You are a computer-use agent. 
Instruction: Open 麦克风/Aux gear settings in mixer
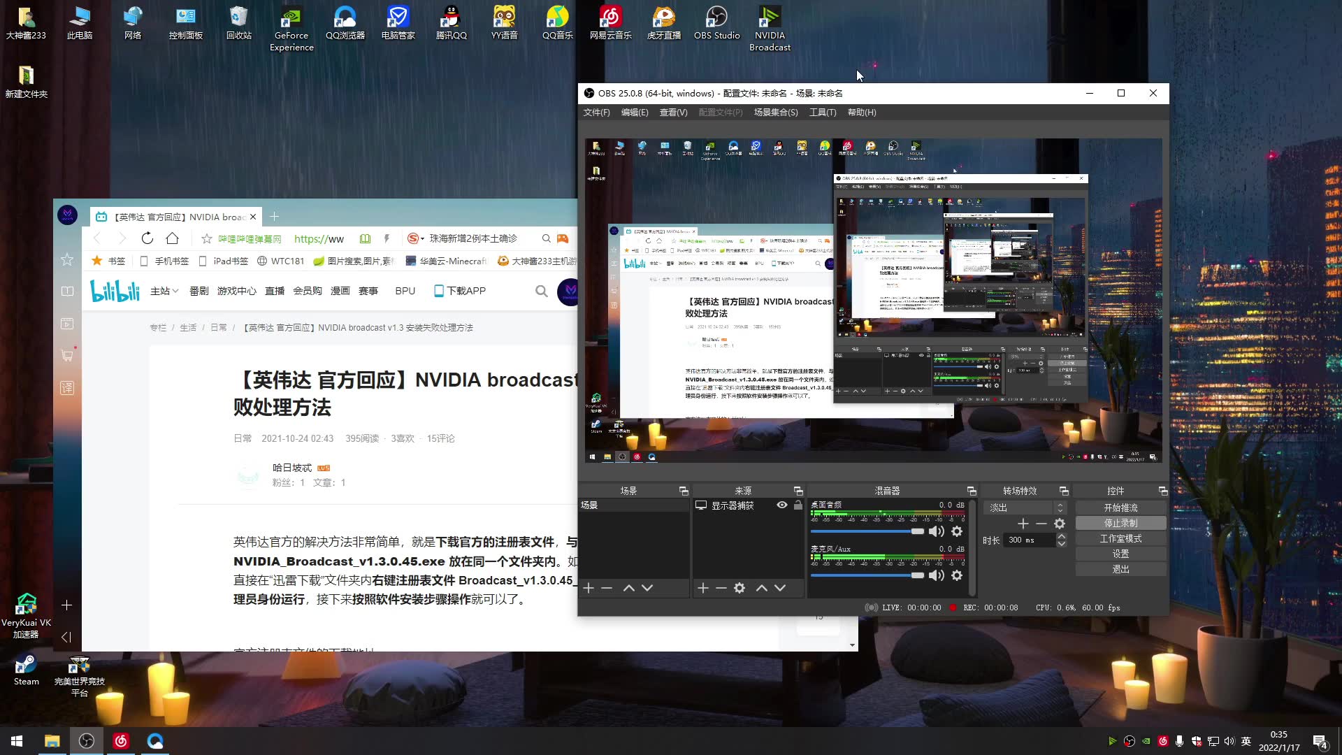point(957,575)
